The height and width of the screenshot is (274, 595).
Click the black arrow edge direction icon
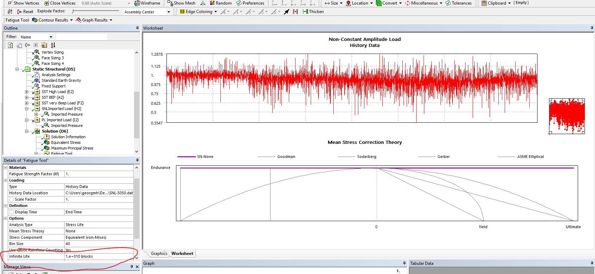pyautogui.click(x=286, y=12)
